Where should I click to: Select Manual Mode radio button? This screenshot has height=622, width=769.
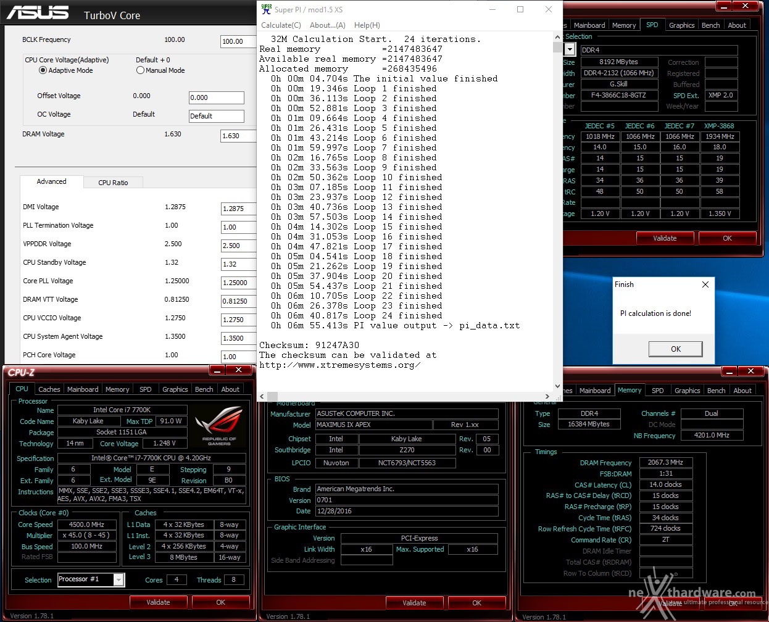(x=140, y=70)
